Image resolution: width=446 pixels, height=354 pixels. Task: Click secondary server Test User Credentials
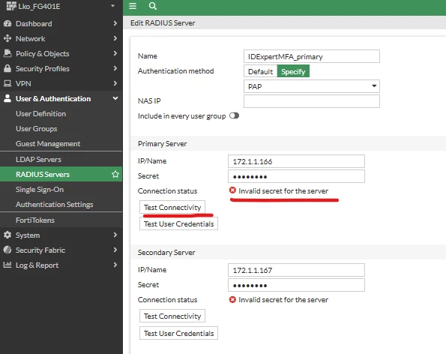[x=178, y=333]
